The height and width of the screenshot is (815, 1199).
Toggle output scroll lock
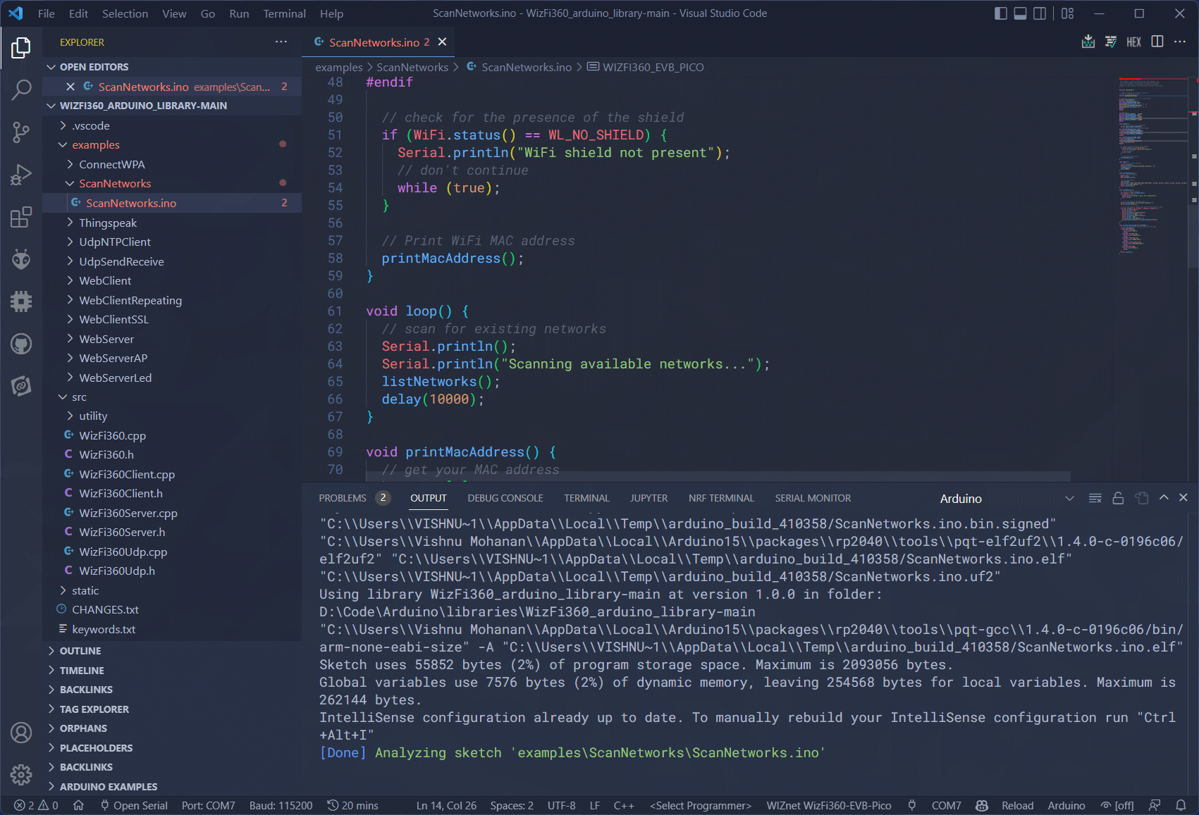coord(1118,498)
